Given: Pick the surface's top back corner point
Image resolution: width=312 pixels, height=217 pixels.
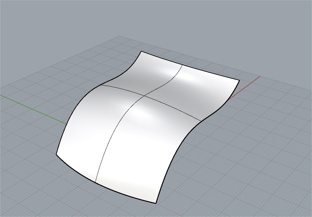Looking at the screenshot, I should 141,51.
